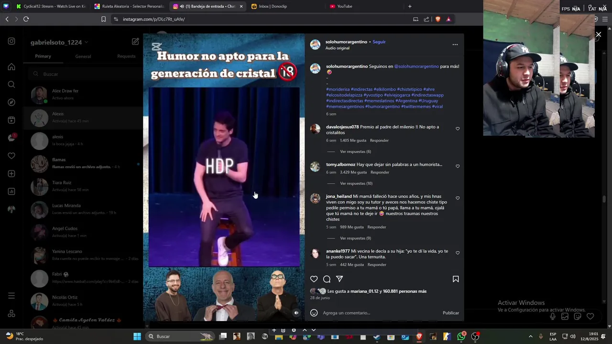Click Windows taskbar Buscar search box
612x344 pixels.
coord(180,336)
